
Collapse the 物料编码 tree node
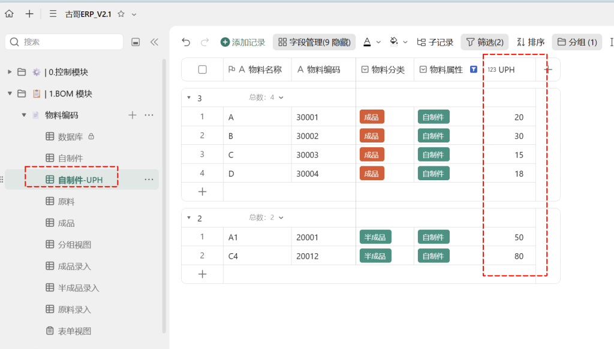[x=24, y=115]
